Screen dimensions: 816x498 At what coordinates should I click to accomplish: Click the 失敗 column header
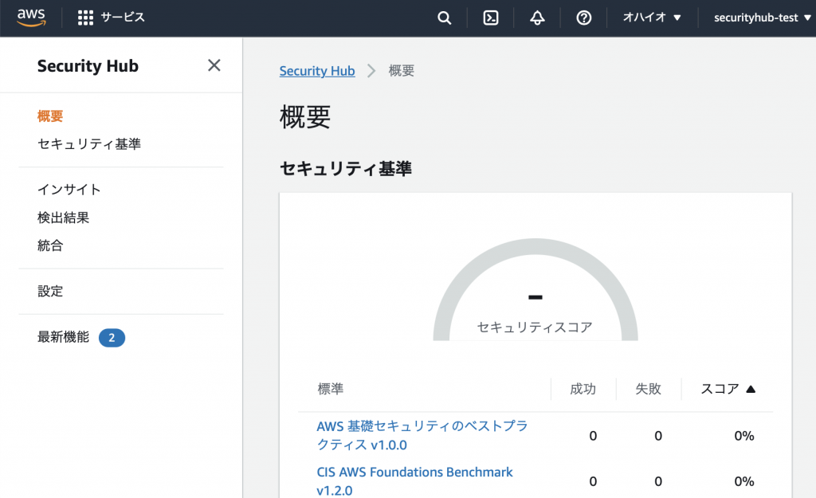(x=648, y=389)
